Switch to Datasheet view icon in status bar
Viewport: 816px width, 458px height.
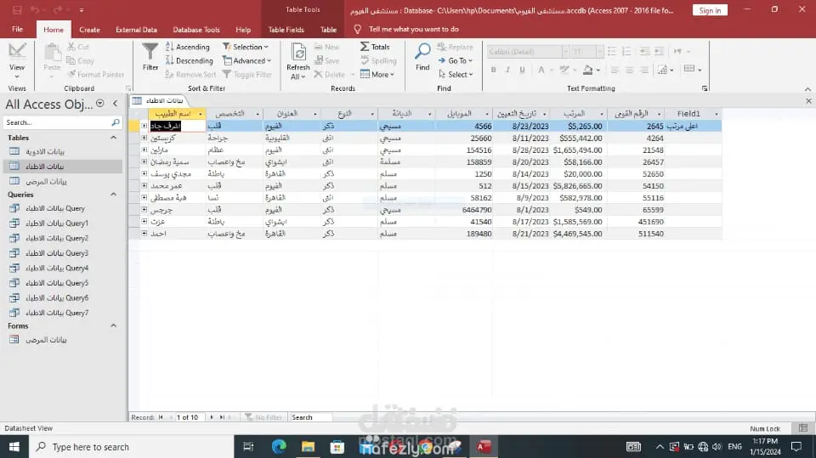pyautogui.click(x=803, y=427)
